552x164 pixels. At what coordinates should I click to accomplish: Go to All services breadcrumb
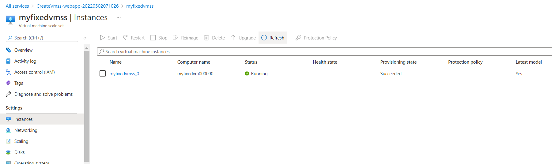[x=17, y=6]
